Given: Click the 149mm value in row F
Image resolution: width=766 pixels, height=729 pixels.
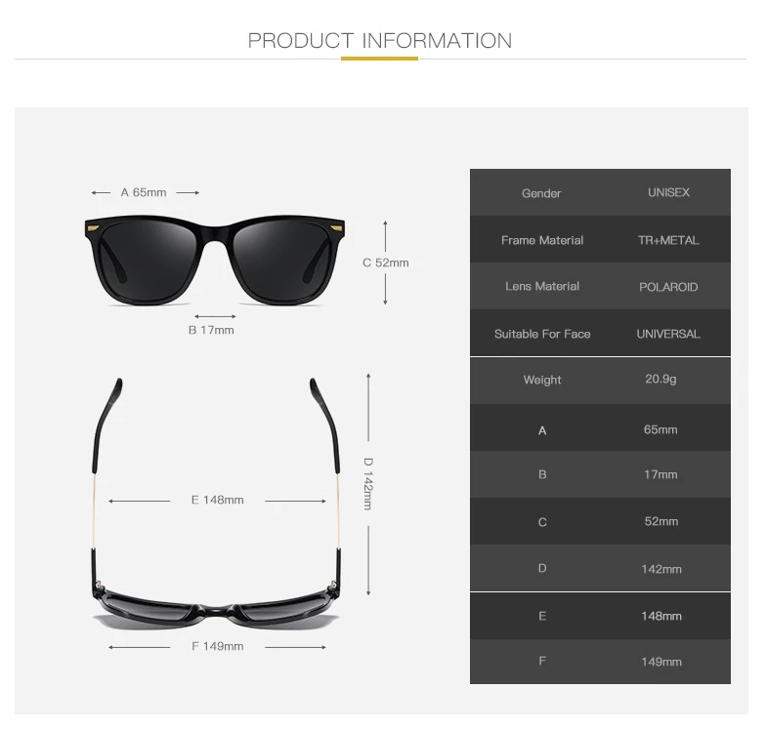Looking at the screenshot, I should 660,662.
